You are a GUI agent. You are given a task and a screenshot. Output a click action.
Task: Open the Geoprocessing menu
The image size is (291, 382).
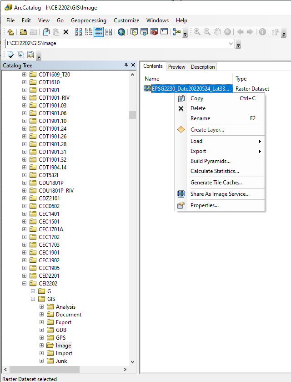pyautogui.click(x=89, y=20)
